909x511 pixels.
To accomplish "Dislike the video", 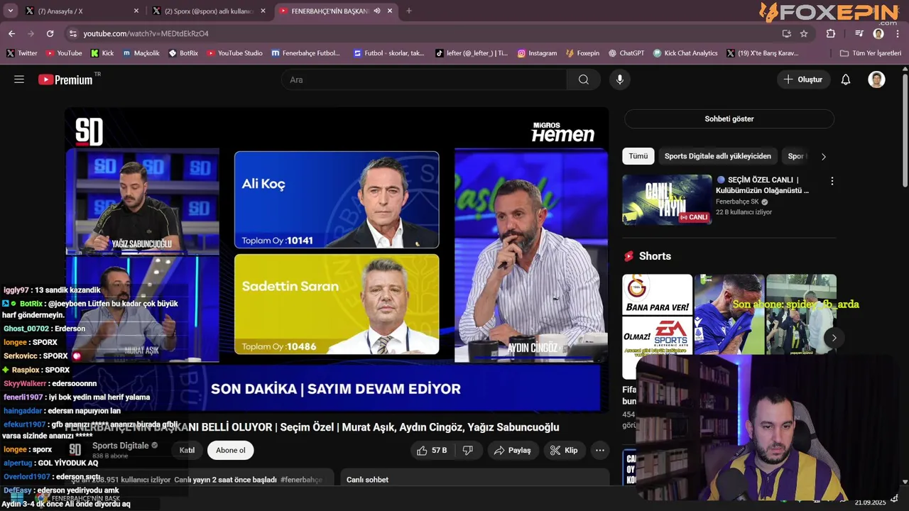I will [468, 450].
